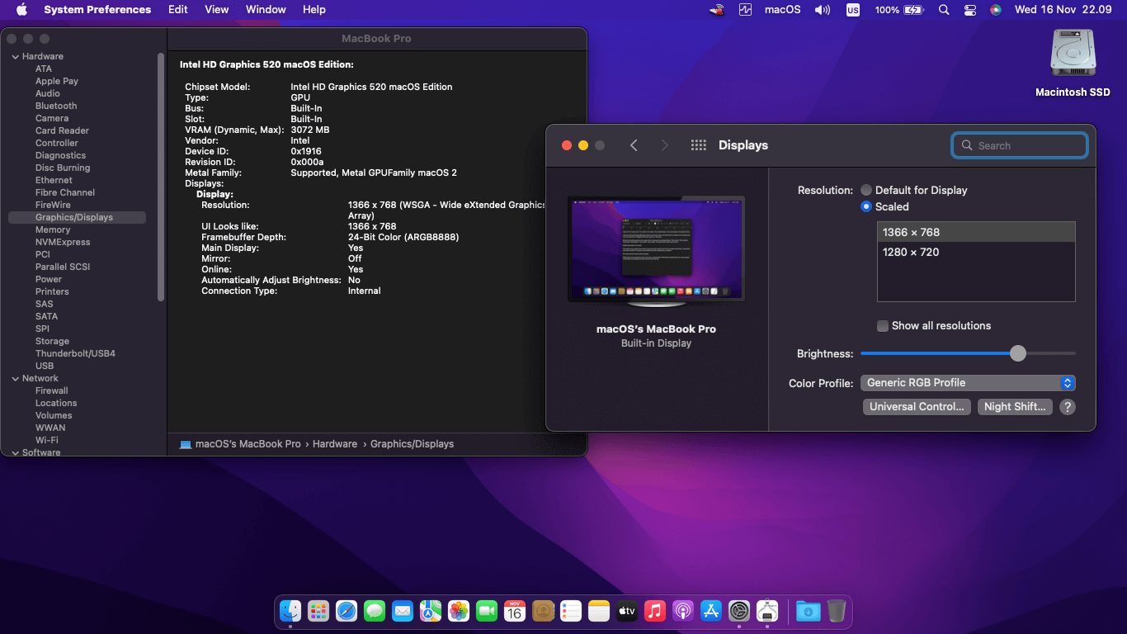The width and height of the screenshot is (1127, 634).
Task: Click the Universal Control button
Action: pyautogui.click(x=916, y=406)
